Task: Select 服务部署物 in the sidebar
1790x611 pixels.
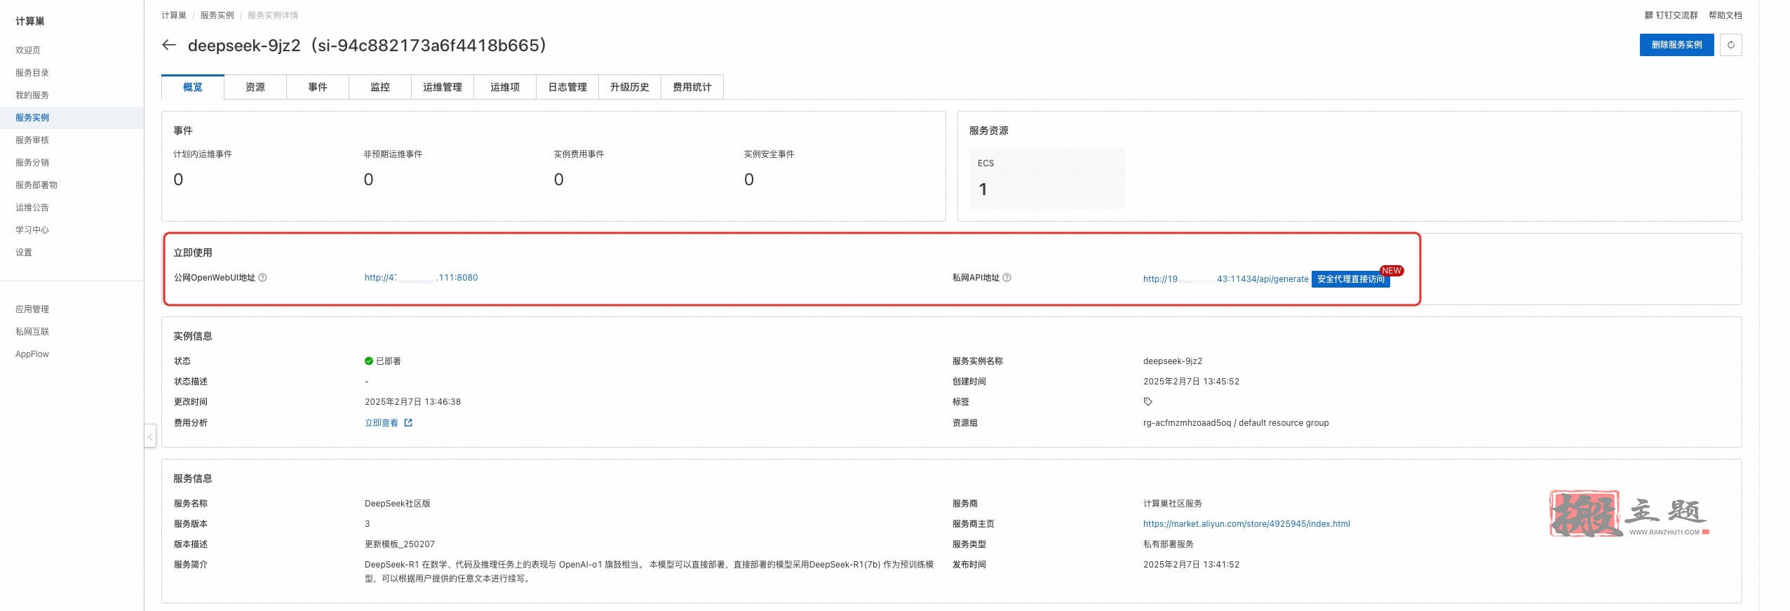Action: (36, 185)
